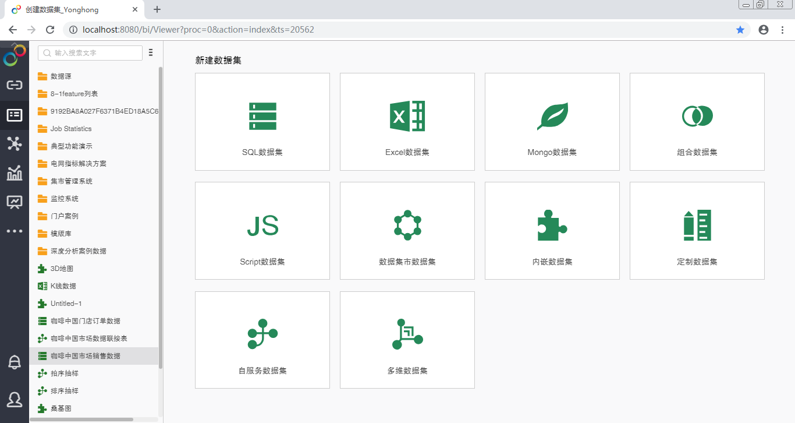Open the Chrome customize menu

coord(782,29)
